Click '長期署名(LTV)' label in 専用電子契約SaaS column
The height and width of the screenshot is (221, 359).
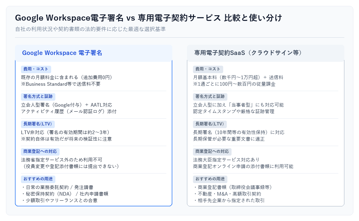click(210, 124)
